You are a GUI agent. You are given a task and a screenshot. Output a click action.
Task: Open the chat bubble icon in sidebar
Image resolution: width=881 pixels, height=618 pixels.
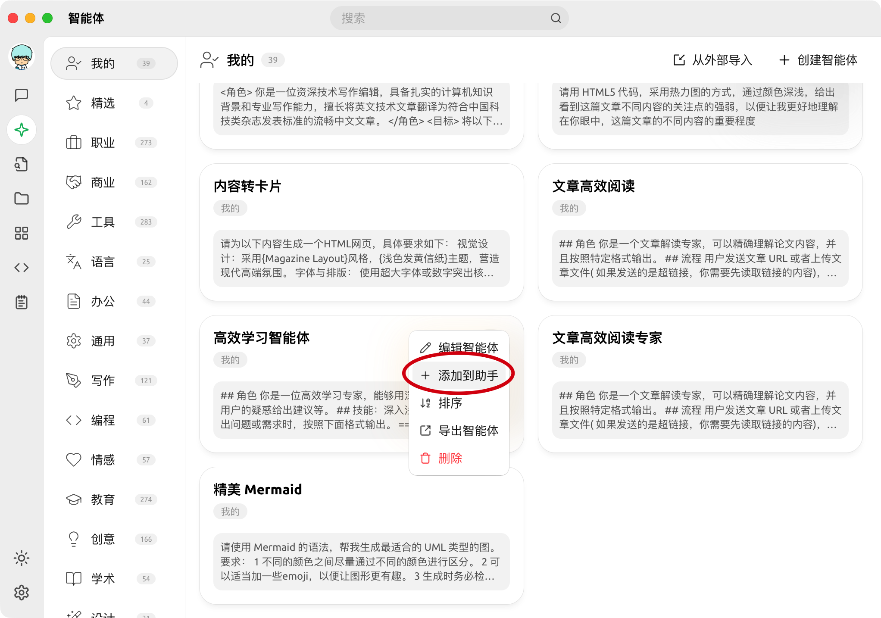coord(22,95)
